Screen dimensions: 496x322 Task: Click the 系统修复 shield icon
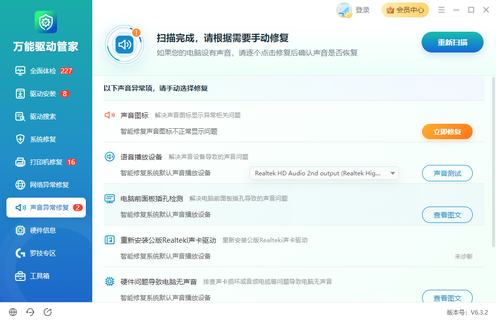tap(20, 139)
